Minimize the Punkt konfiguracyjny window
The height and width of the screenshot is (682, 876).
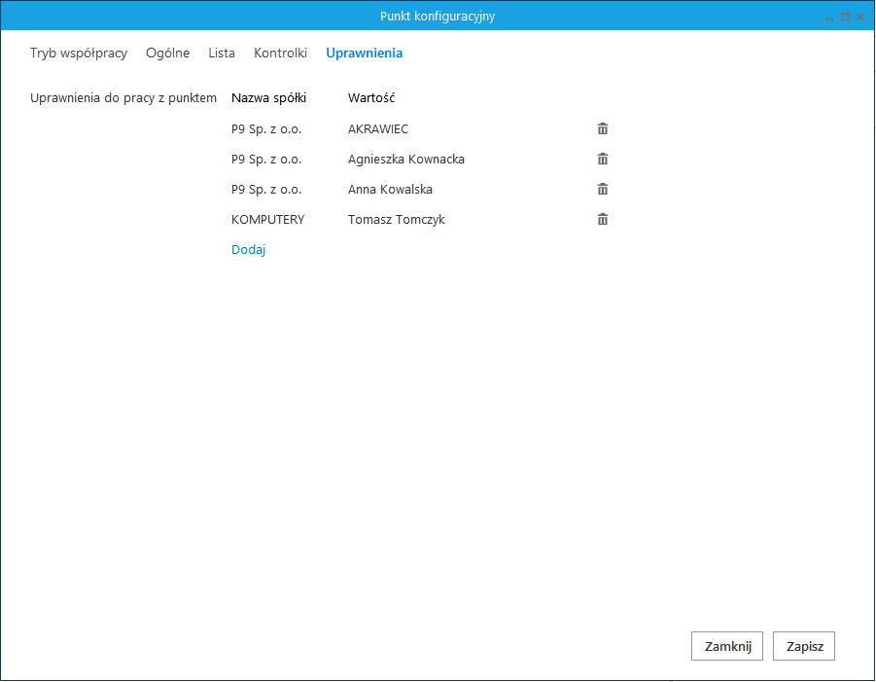[829, 18]
